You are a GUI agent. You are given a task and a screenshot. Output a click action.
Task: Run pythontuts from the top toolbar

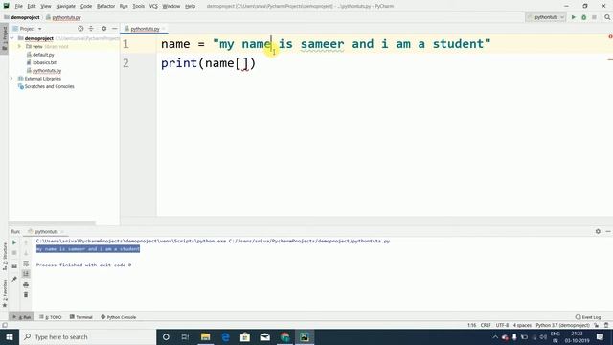tap(574, 17)
